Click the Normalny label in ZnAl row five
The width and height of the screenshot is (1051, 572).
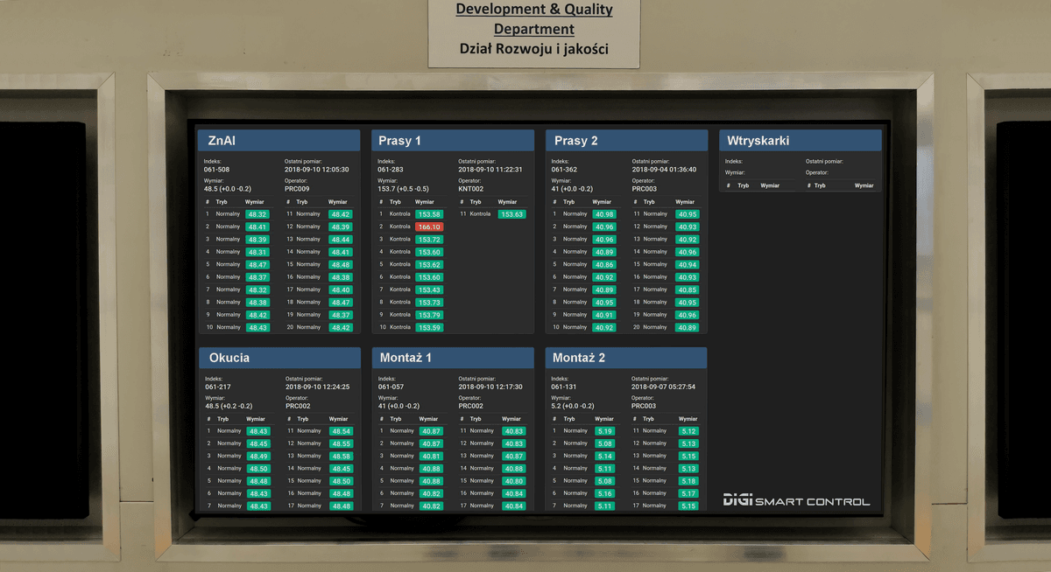click(228, 264)
